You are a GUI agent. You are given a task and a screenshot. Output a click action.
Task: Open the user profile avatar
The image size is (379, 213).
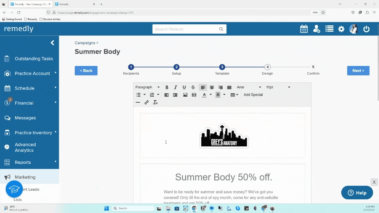(353, 29)
